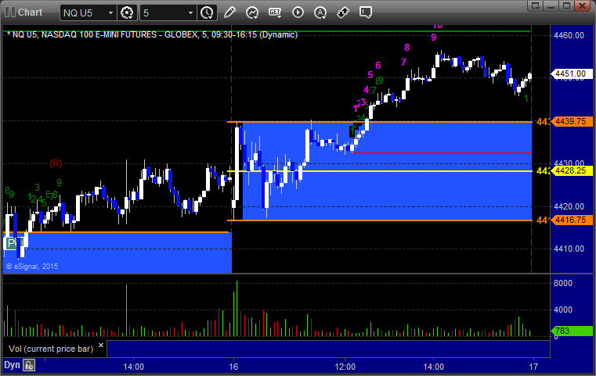Close the Vol (current price bar) study
This screenshot has width=596, height=376.
point(101,346)
